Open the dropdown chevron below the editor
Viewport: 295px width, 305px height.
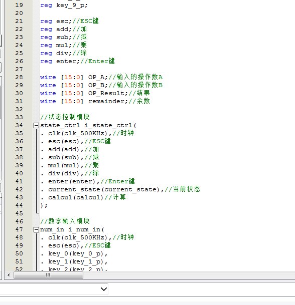(104, 289)
